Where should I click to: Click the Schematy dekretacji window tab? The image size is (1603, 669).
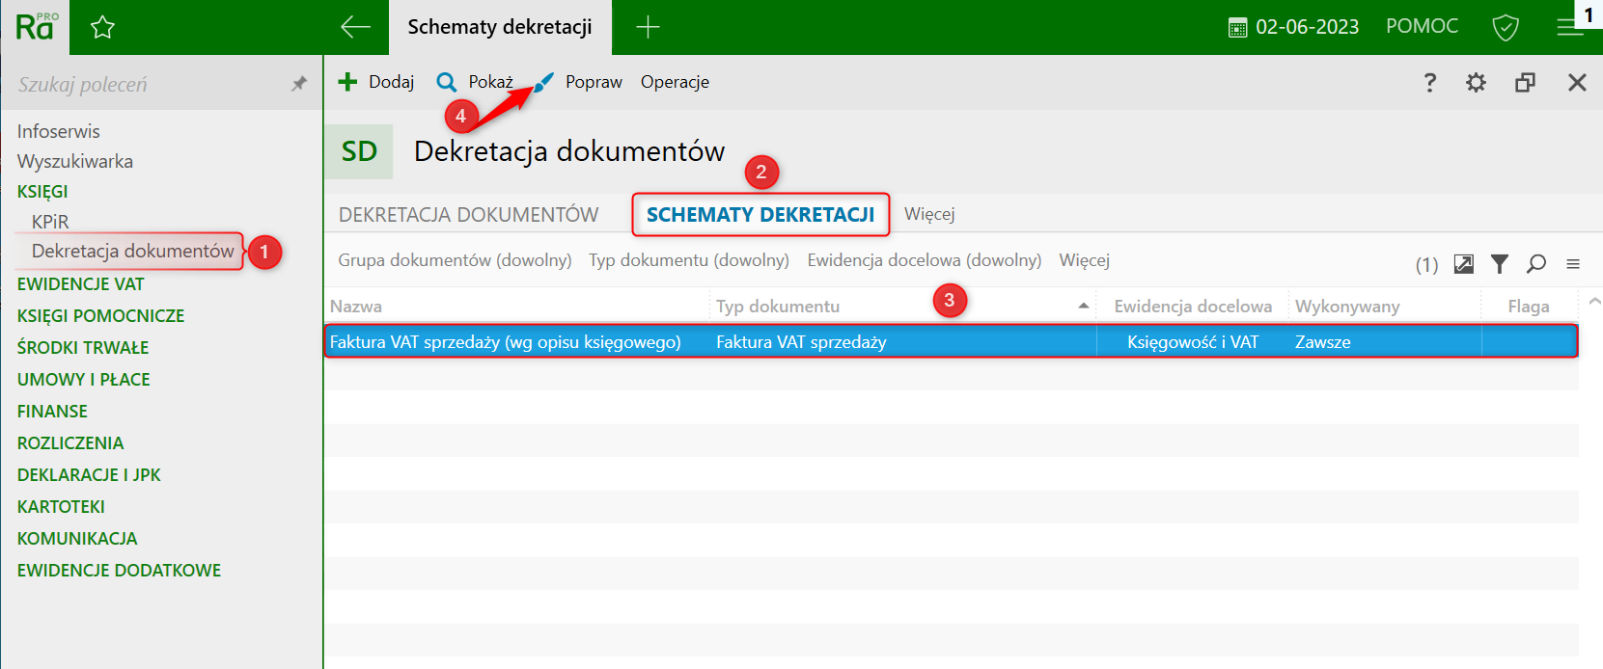500,27
